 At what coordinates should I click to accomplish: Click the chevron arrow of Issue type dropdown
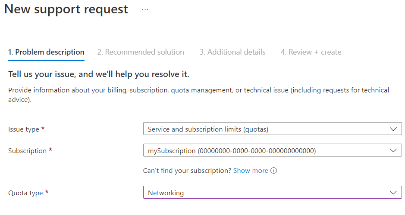pos(392,129)
